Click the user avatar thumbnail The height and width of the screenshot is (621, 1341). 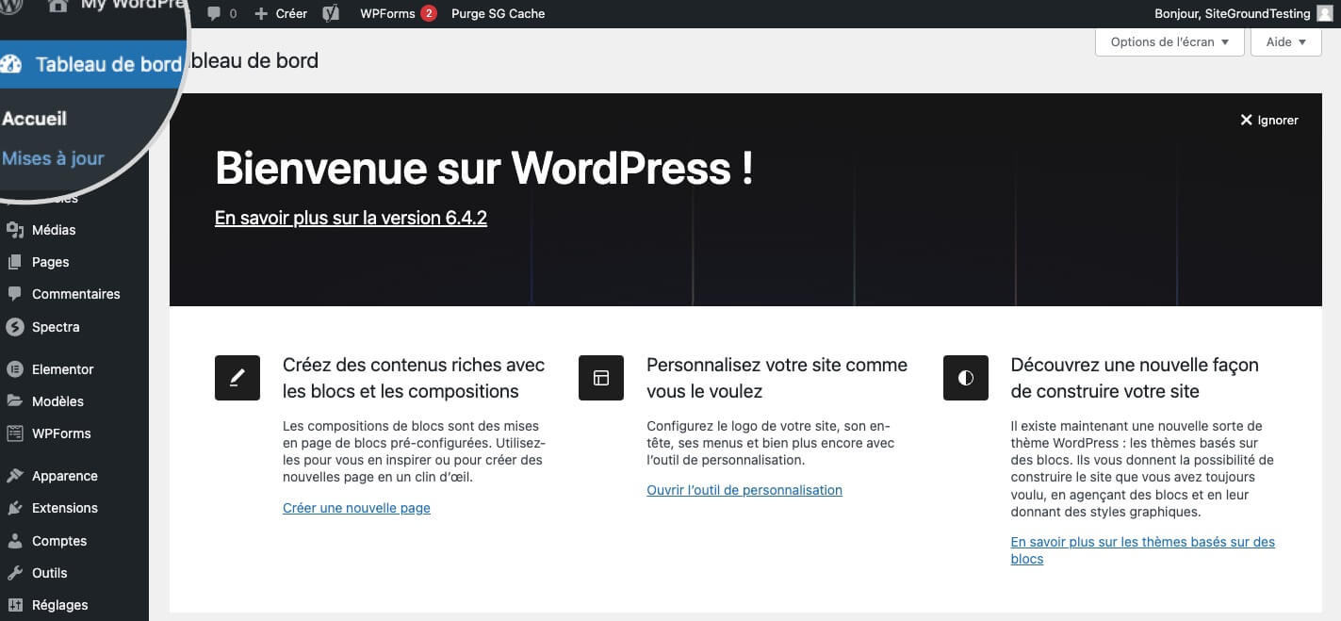coord(1325,13)
